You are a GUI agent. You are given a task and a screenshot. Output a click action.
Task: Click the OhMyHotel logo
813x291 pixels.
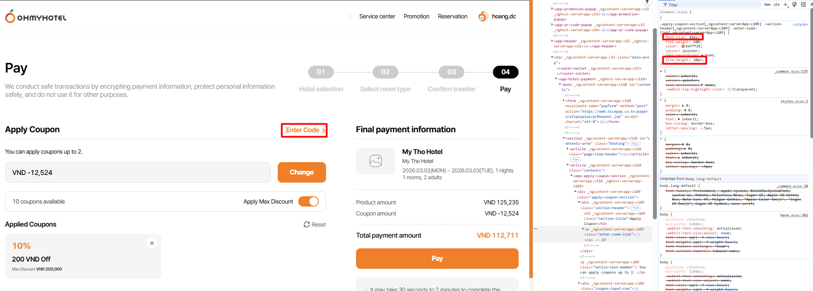pyautogui.click(x=36, y=17)
